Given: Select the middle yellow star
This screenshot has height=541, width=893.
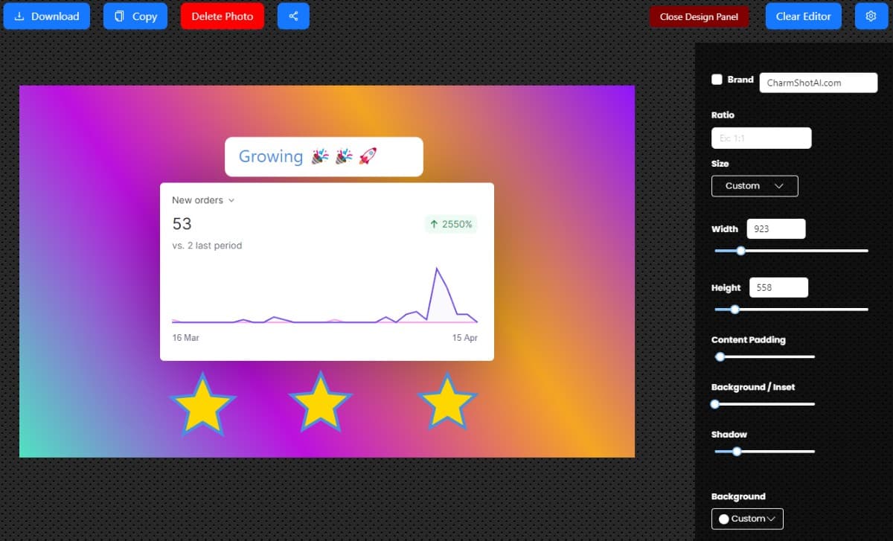Looking at the screenshot, I should coord(320,403).
